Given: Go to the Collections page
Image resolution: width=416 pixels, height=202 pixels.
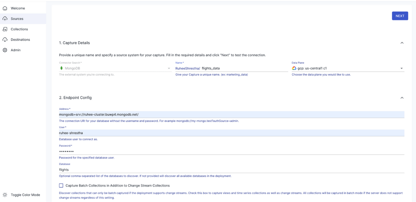Looking at the screenshot, I should [19, 29].
